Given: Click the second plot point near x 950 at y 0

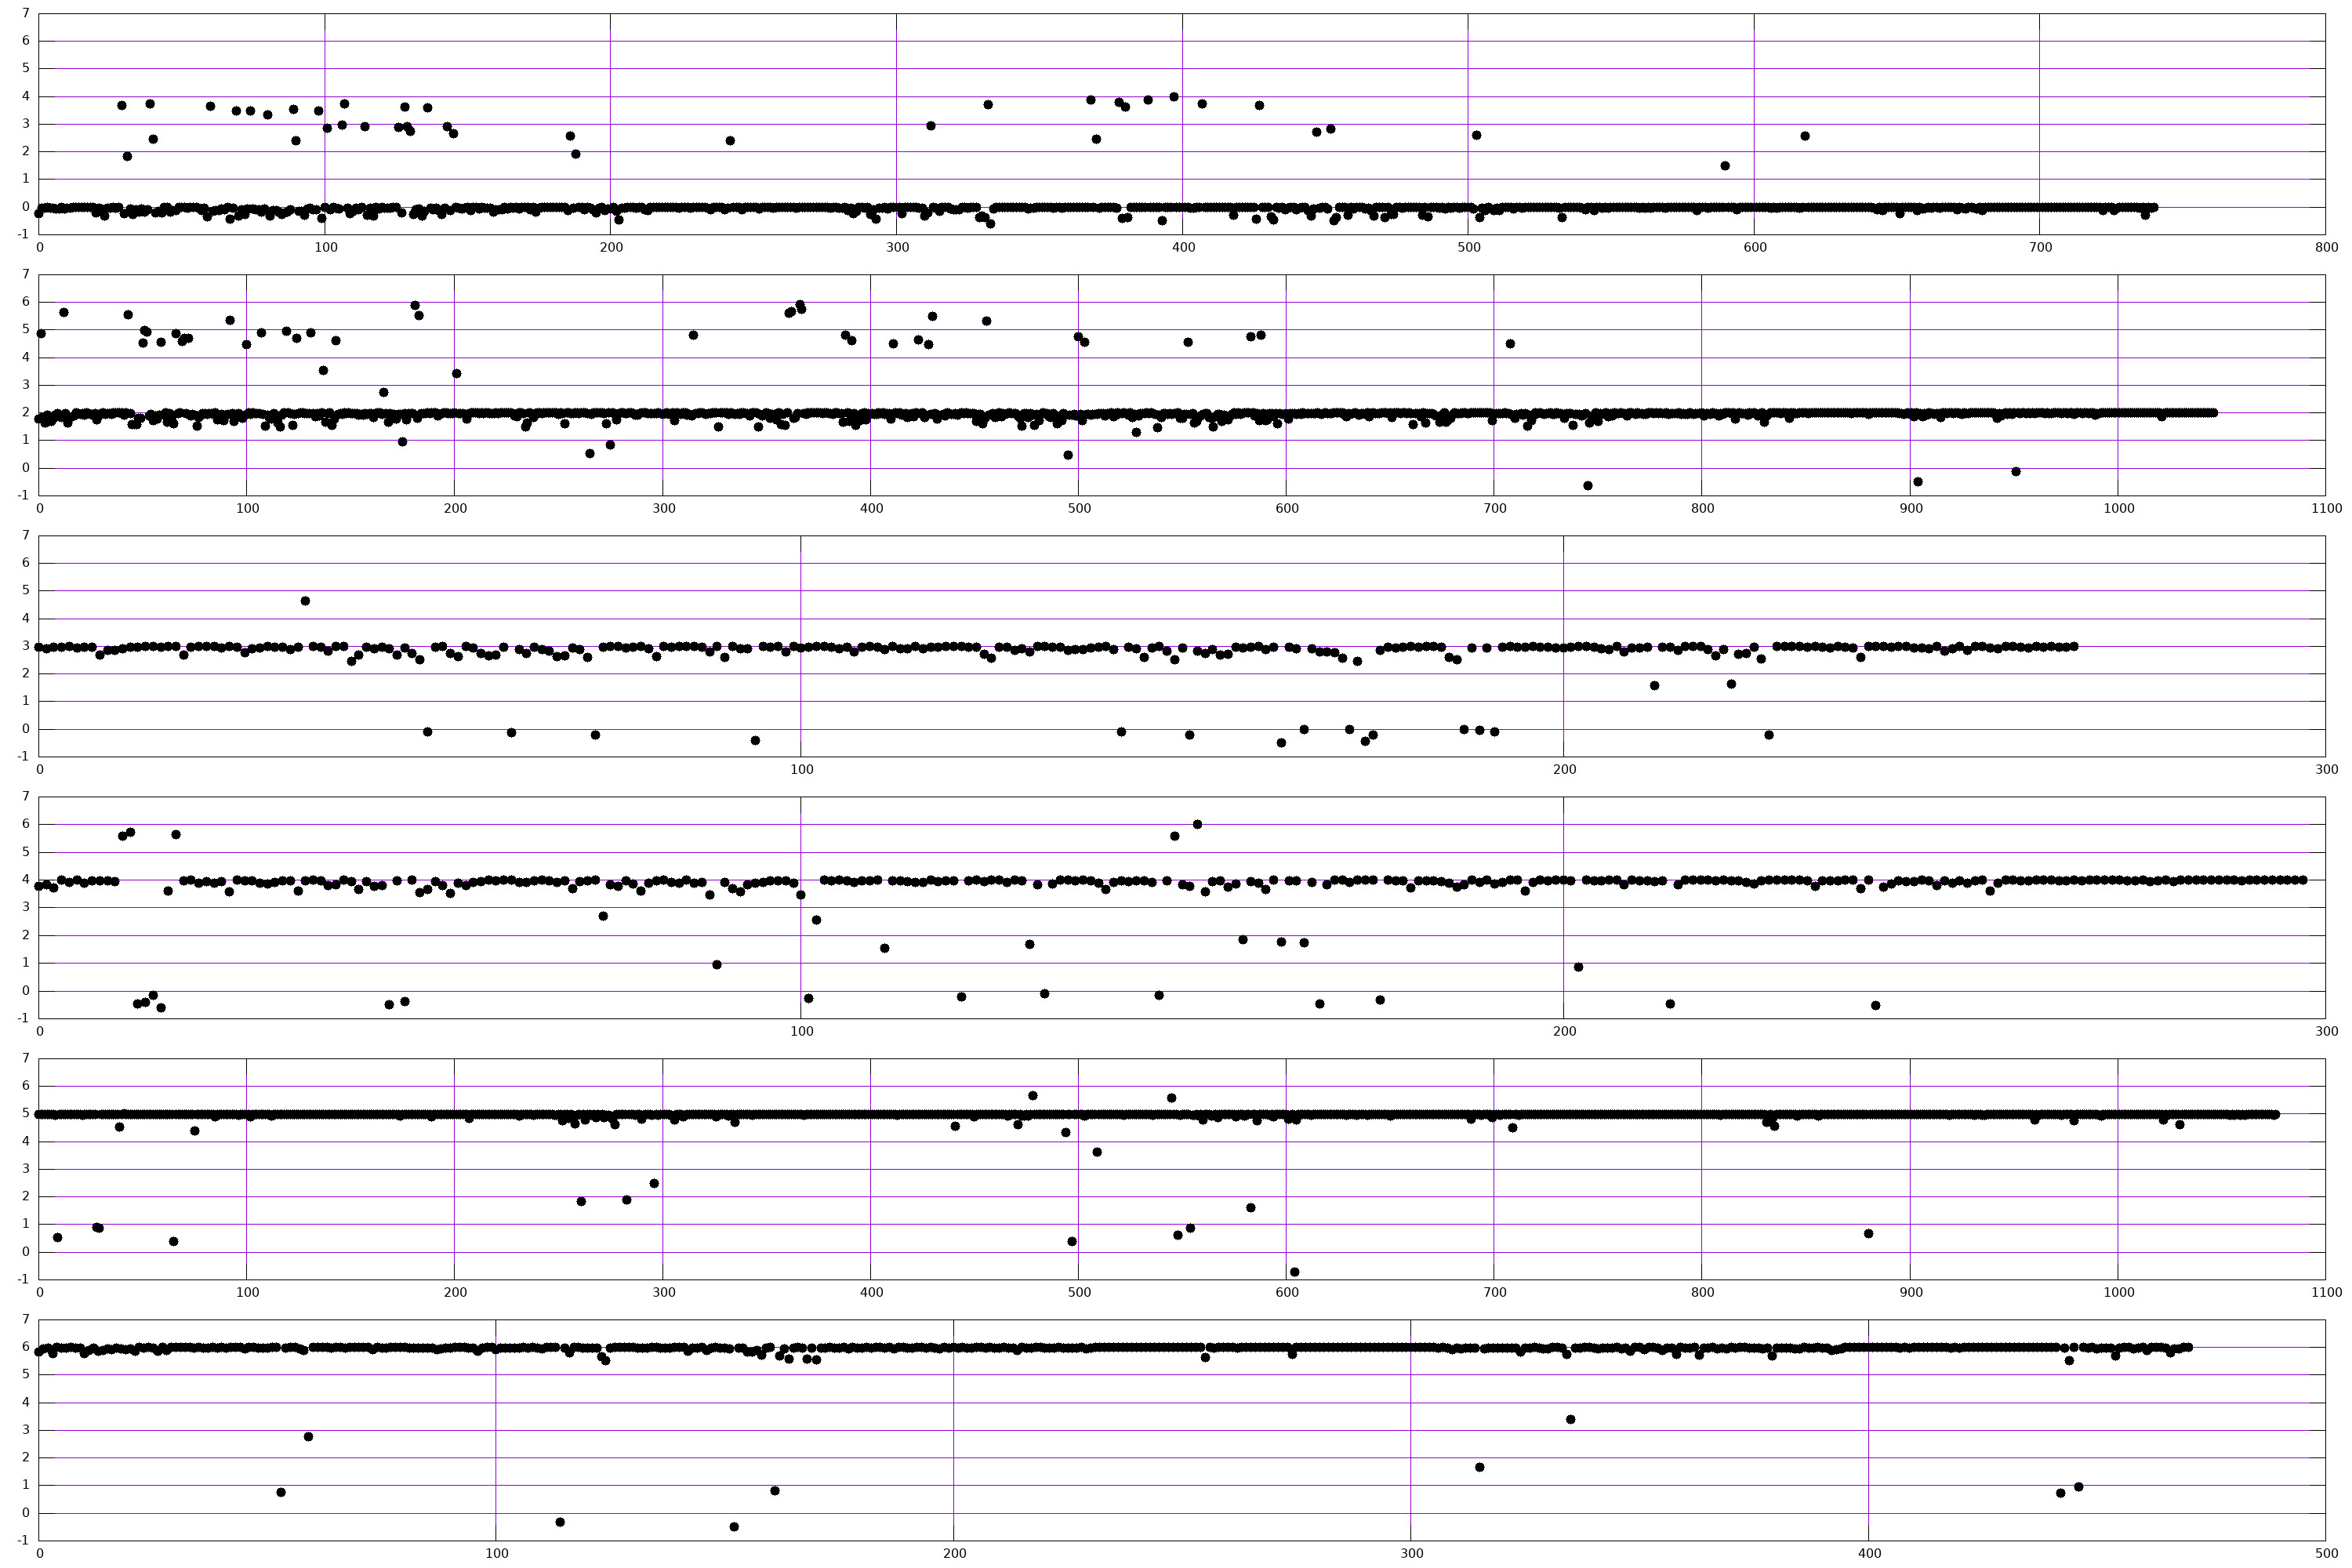Looking at the screenshot, I should (x=2016, y=472).
